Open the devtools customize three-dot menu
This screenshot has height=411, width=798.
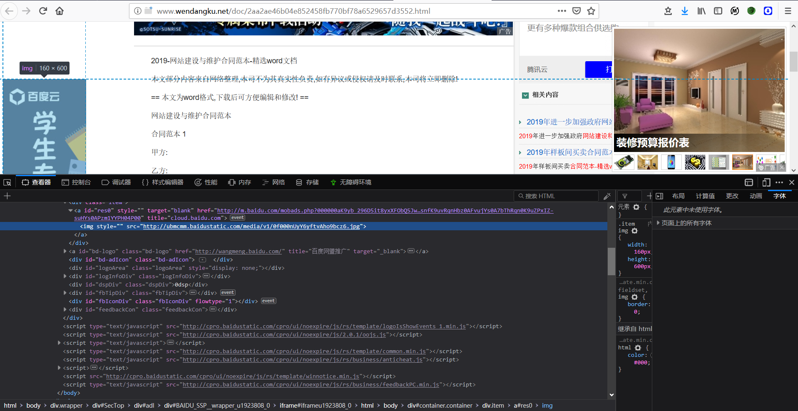click(779, 182)
